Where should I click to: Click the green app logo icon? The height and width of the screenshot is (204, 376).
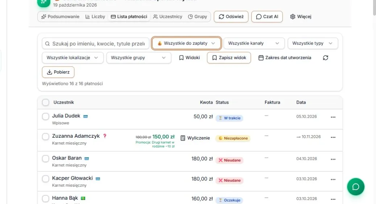(44, 3)
